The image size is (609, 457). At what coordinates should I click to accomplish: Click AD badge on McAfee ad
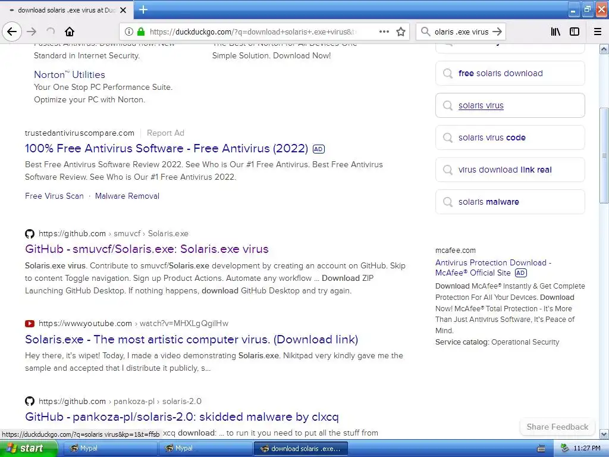521,273
